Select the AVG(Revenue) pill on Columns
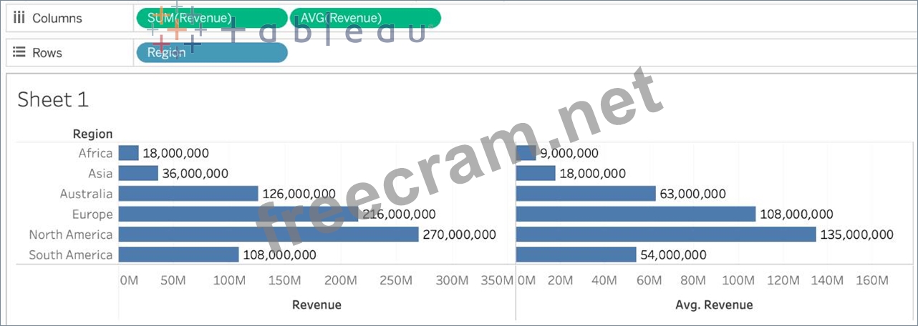918x326 pixels. coord(365,19)
